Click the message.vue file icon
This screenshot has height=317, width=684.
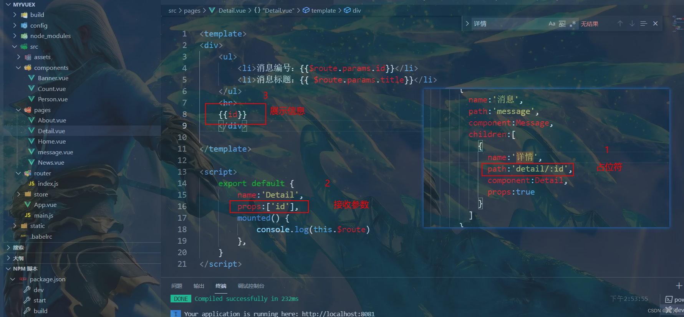tap(31, 152)
